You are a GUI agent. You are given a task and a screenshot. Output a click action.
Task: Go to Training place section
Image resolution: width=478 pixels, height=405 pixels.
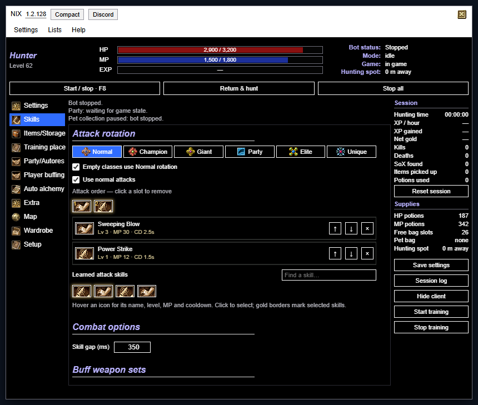(37, 147)
